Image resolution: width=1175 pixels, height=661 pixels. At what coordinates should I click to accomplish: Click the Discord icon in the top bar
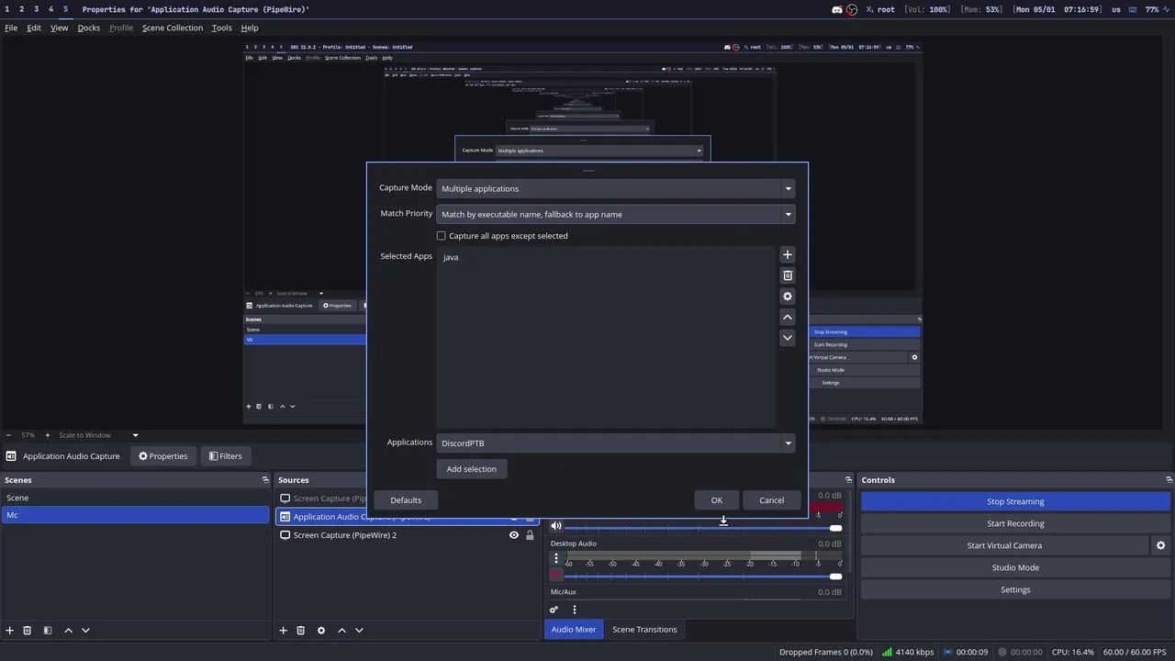click(837, 9)
